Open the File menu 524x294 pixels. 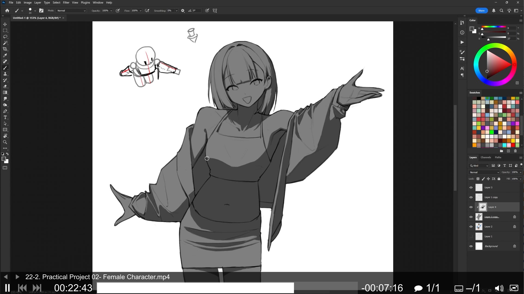pos(11,2)
